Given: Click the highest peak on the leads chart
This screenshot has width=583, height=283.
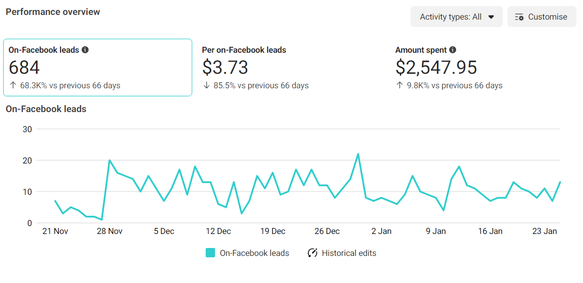Looking at the screenshot, I should (x=358, y=154).
